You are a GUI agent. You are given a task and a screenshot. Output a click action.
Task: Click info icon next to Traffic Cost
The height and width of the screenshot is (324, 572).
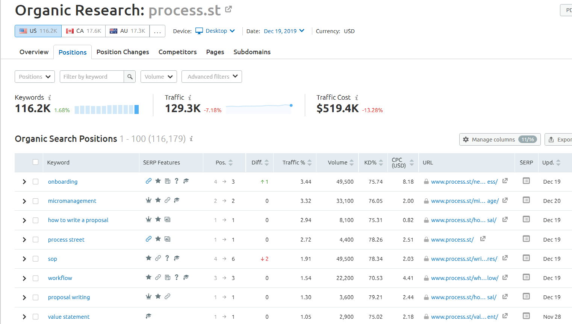357,97
